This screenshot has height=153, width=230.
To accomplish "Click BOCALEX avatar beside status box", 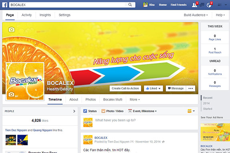I will pos(88,122).
